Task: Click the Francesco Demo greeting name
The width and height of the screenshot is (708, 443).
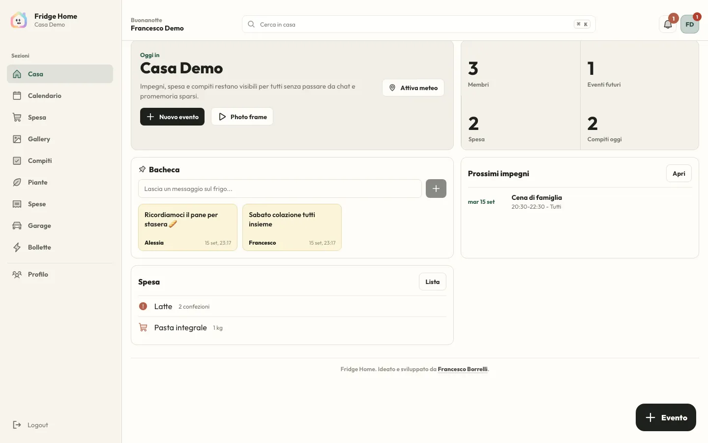Action: point(157,28)
